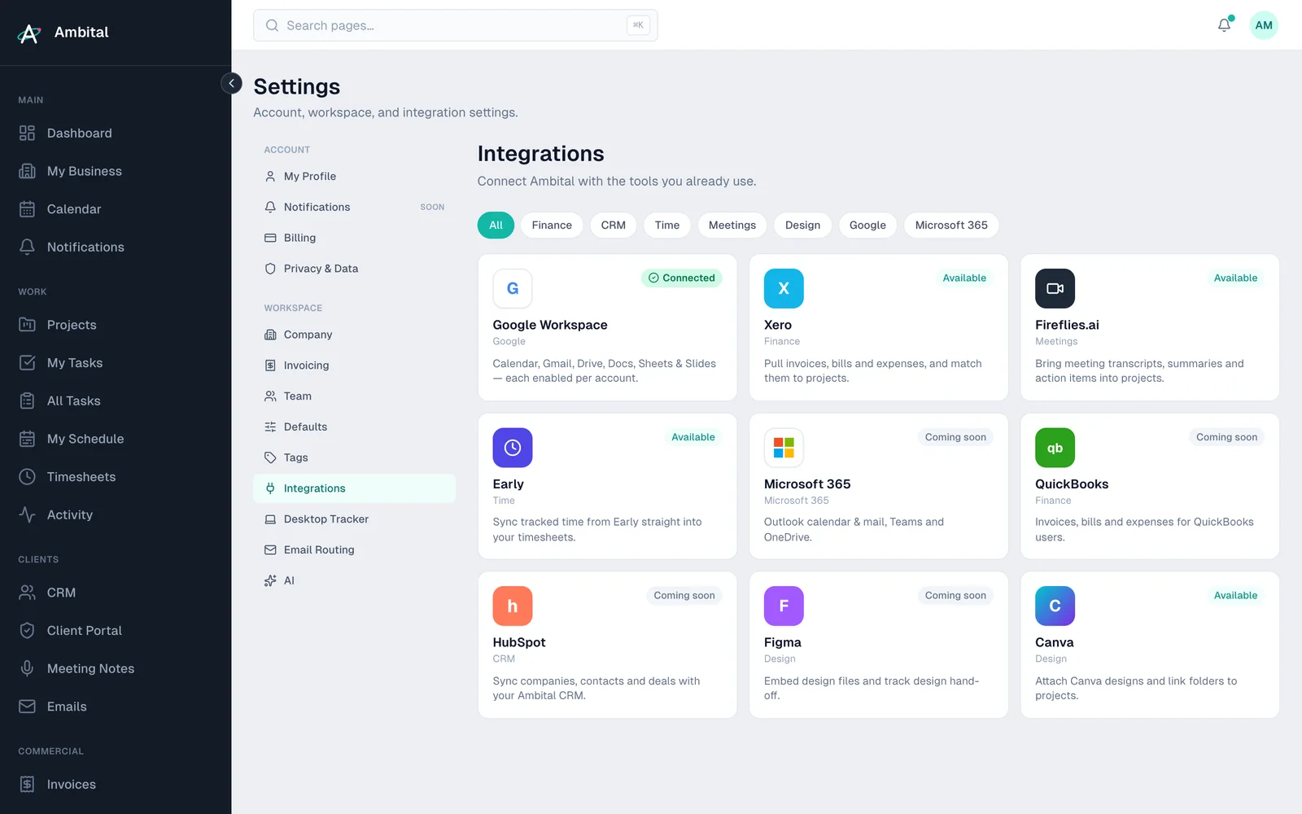Click the Fireflies.ai camera icon
Screen dimensions: 1302x814
tap(1055, 289)
